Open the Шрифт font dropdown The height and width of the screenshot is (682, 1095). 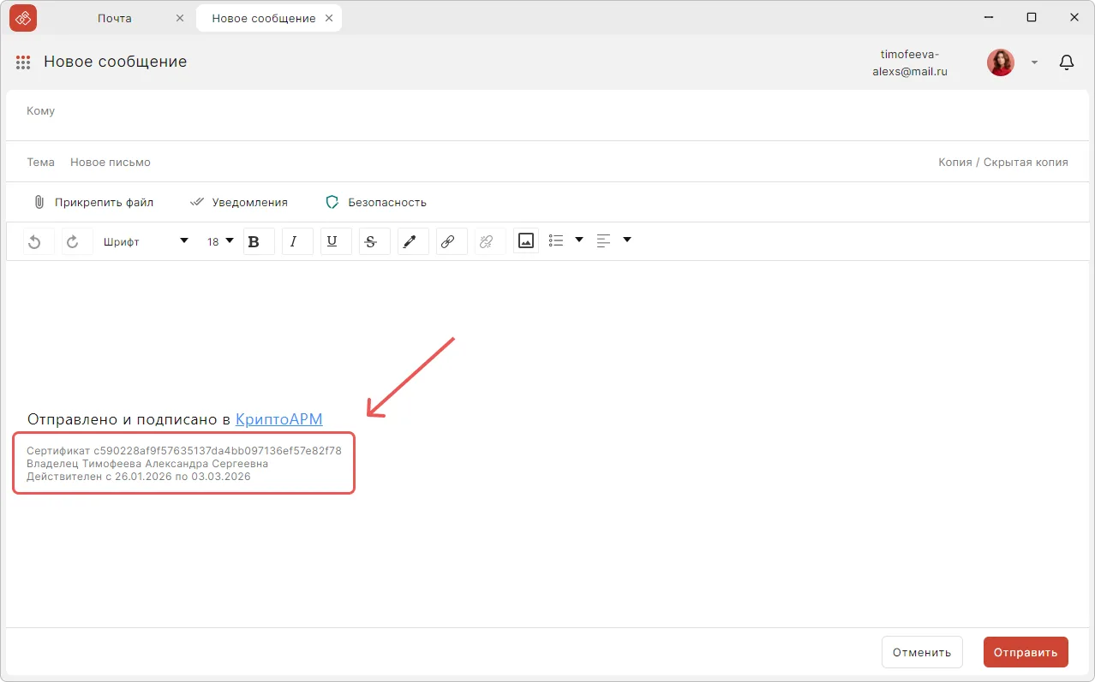point(146,242)
